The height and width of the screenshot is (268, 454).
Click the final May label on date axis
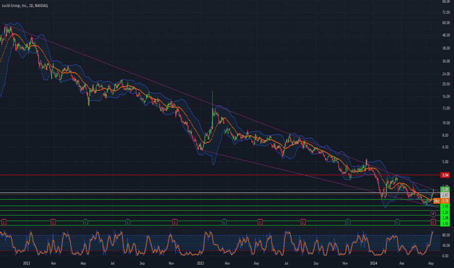[x=431, y=263]
